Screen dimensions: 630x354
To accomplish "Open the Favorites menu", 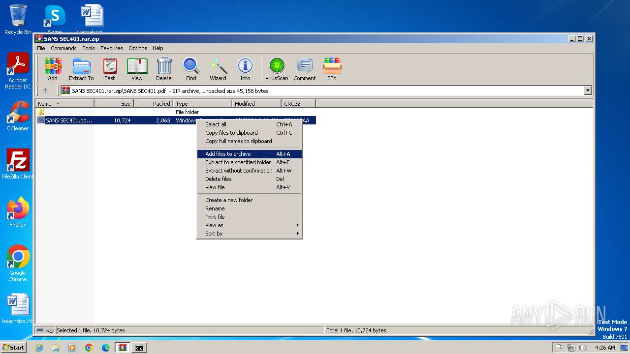I will click(112, 48).
